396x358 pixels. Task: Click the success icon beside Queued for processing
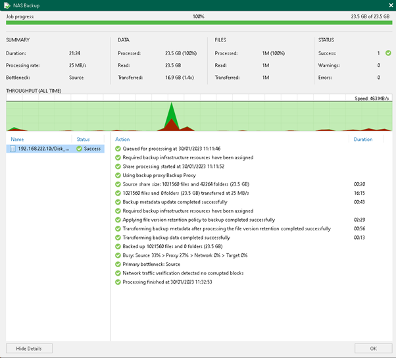(118, 149)
